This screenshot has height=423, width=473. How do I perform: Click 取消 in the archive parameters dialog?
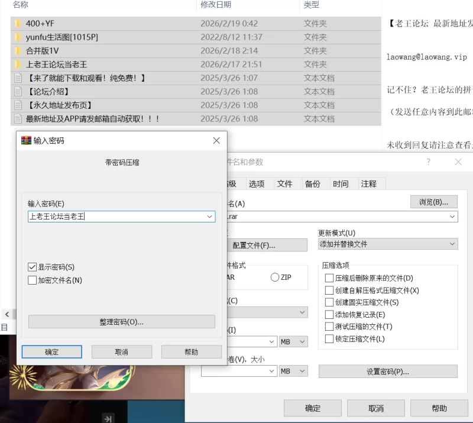(376, 408)
